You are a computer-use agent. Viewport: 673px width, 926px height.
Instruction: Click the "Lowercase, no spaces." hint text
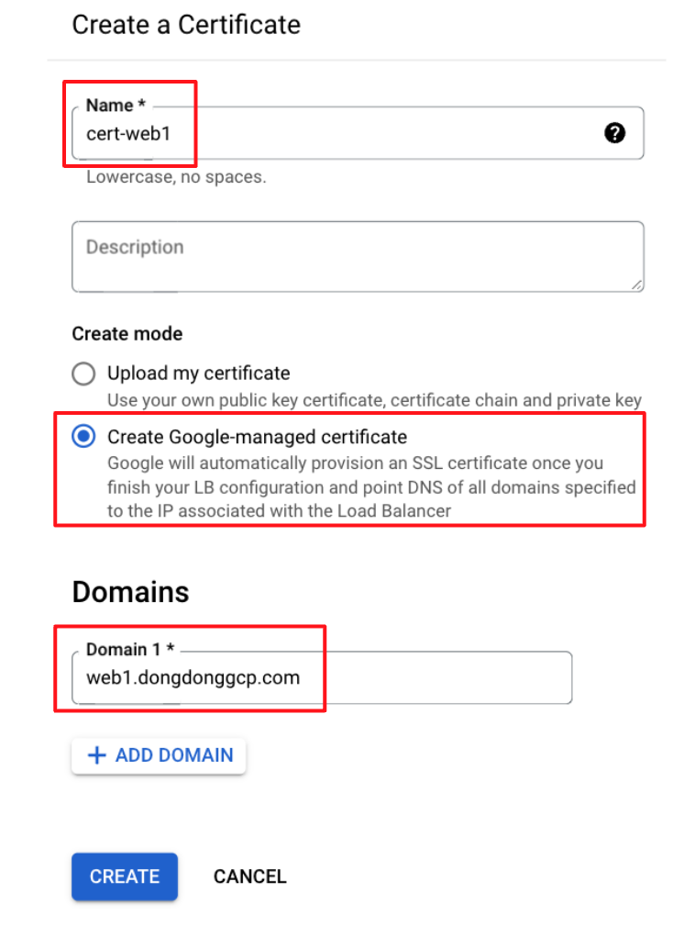[x=176, y=177]
